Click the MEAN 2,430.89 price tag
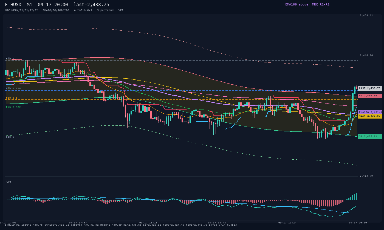This screenshot has width=384, height=230. (370, 116)
